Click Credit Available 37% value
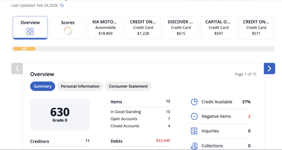This screenshot has width=282, height=150. (246, 102)
